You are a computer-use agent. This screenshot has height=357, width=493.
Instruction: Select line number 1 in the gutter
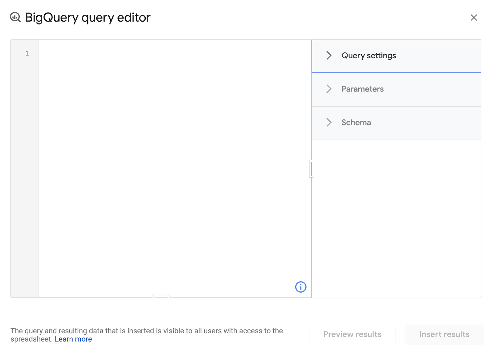pyautogui.click(x=27, y=53)
